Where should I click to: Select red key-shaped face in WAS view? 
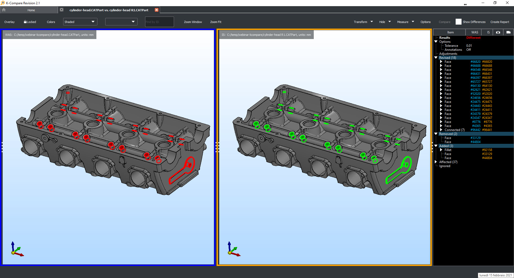[x=181, y=171]
